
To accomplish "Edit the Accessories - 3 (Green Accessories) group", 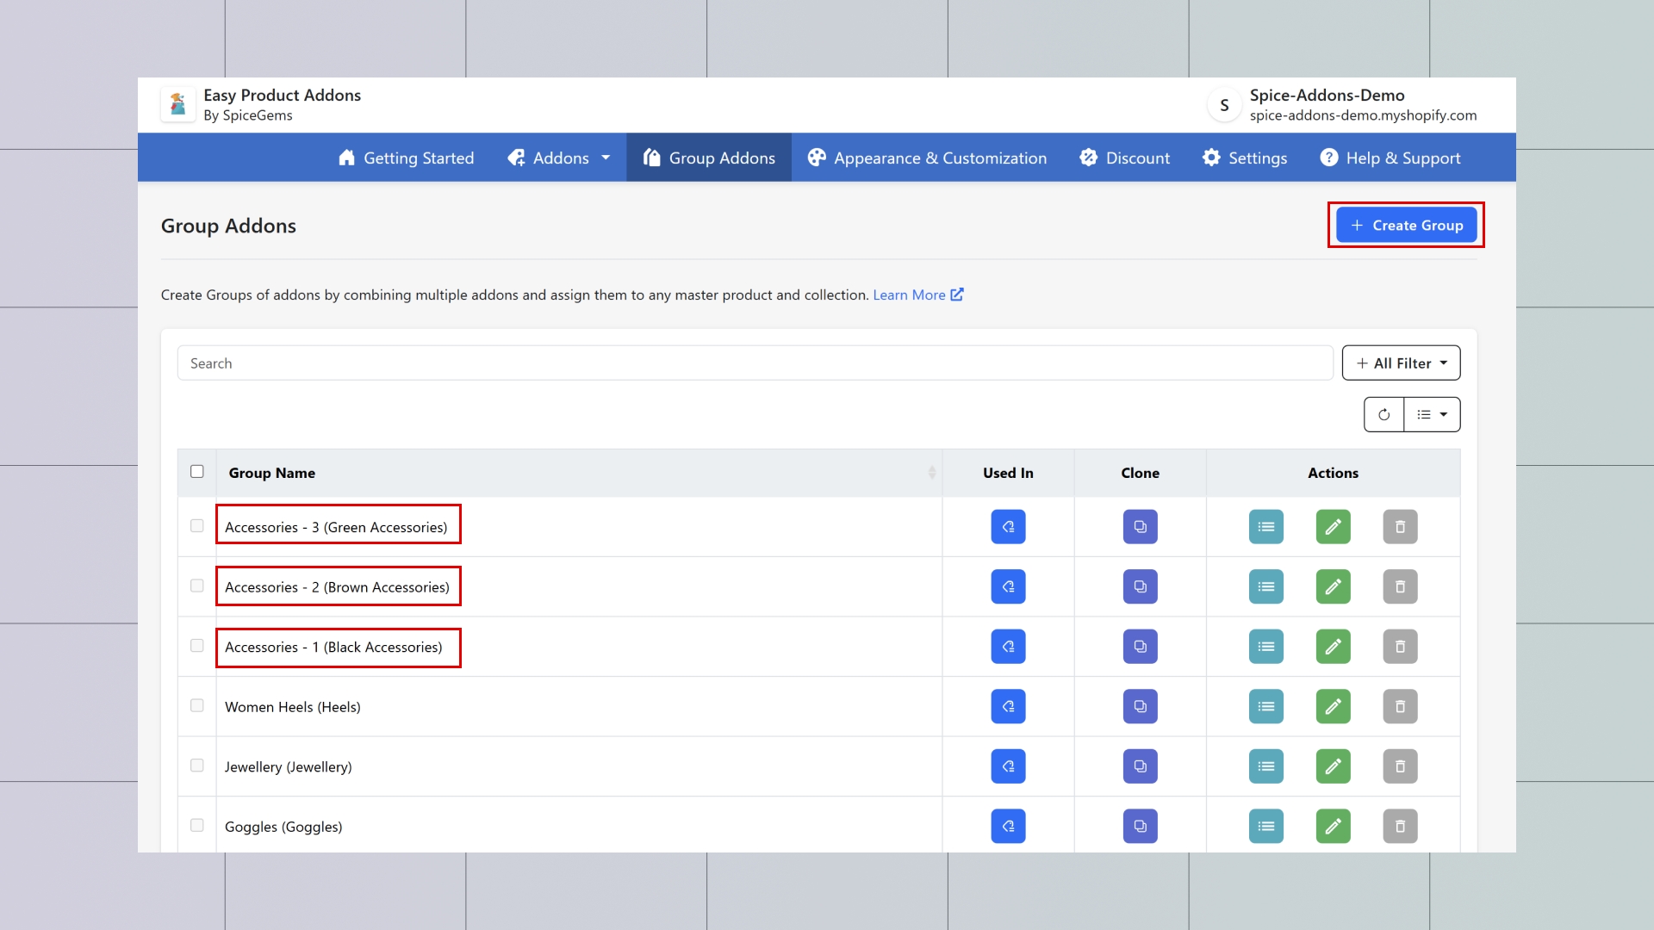I will (x=1333, y=527).
